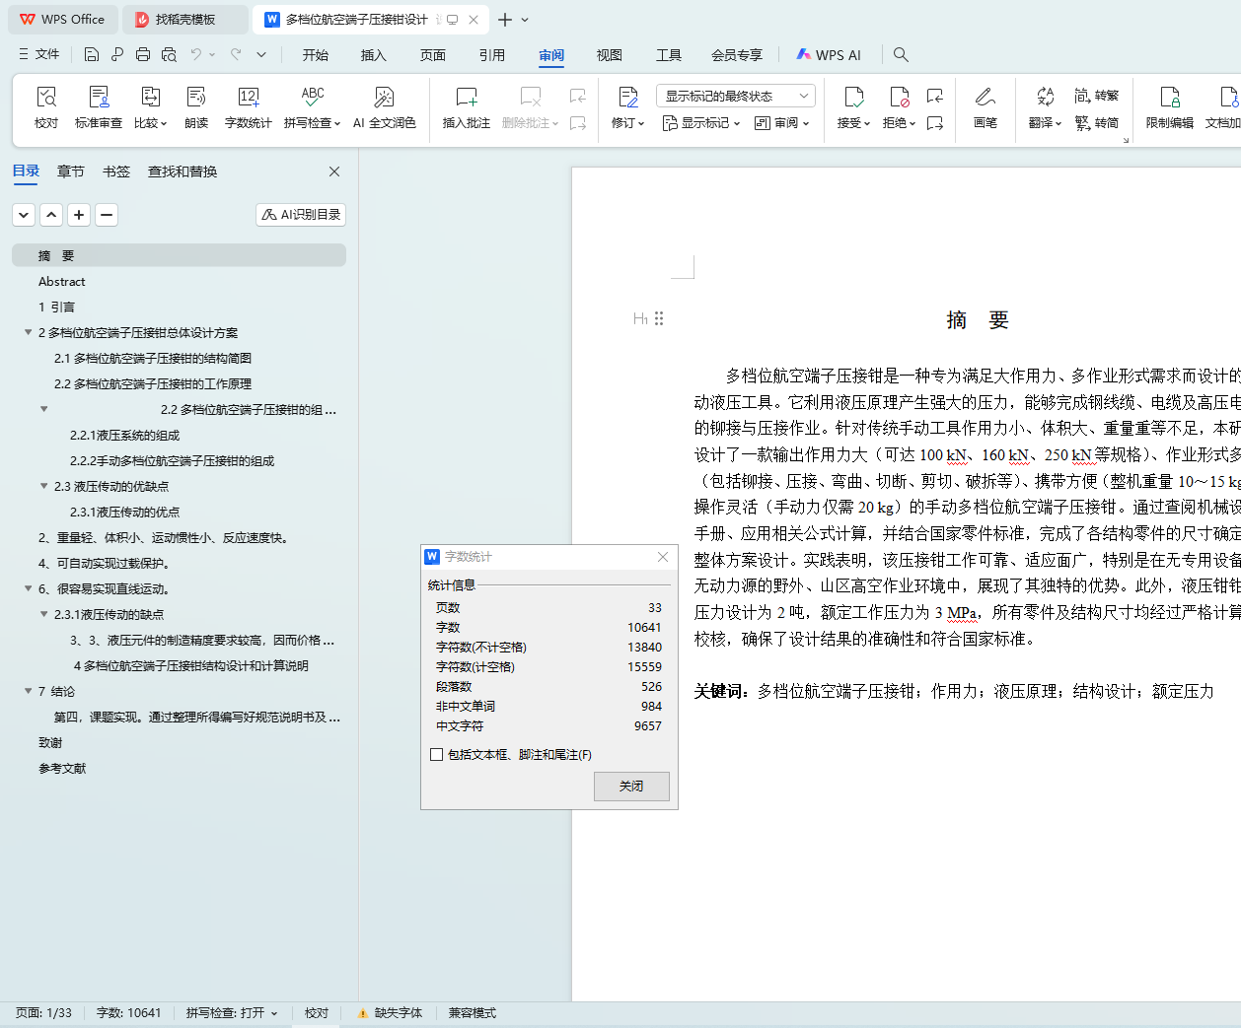
Task: Open 拼写检查: 打开 status bar dropdown
Action: [x=232, y=1013]
